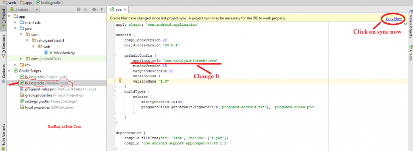The width and height of the screenshot is (413, 151).
Task: Open the Structure tool window
Action: point(3,46)
